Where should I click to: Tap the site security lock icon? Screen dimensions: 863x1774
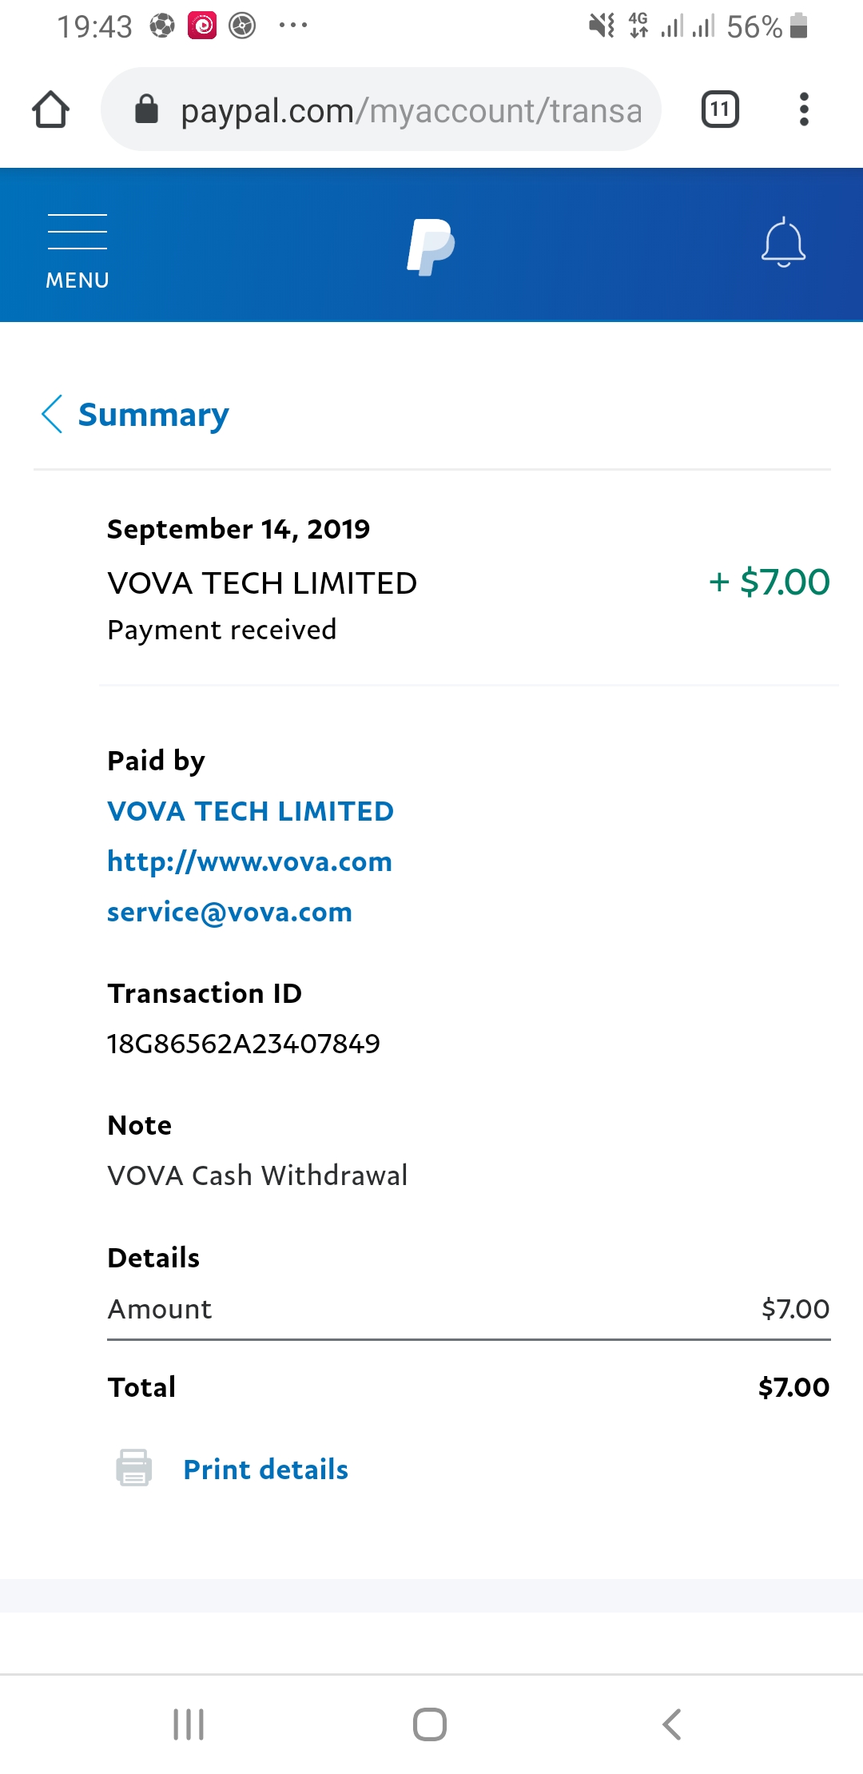click(x=146, y=109)
